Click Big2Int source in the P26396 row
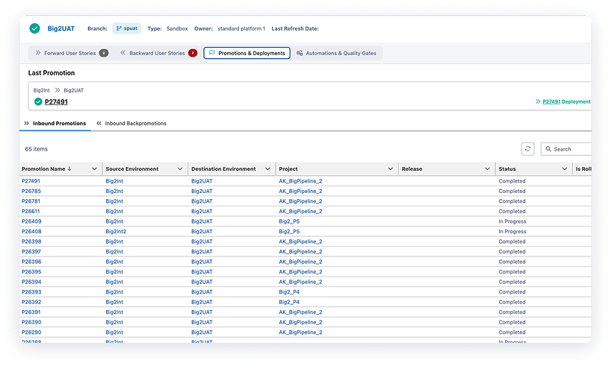 pyautogui.click(x=114, y=262)
